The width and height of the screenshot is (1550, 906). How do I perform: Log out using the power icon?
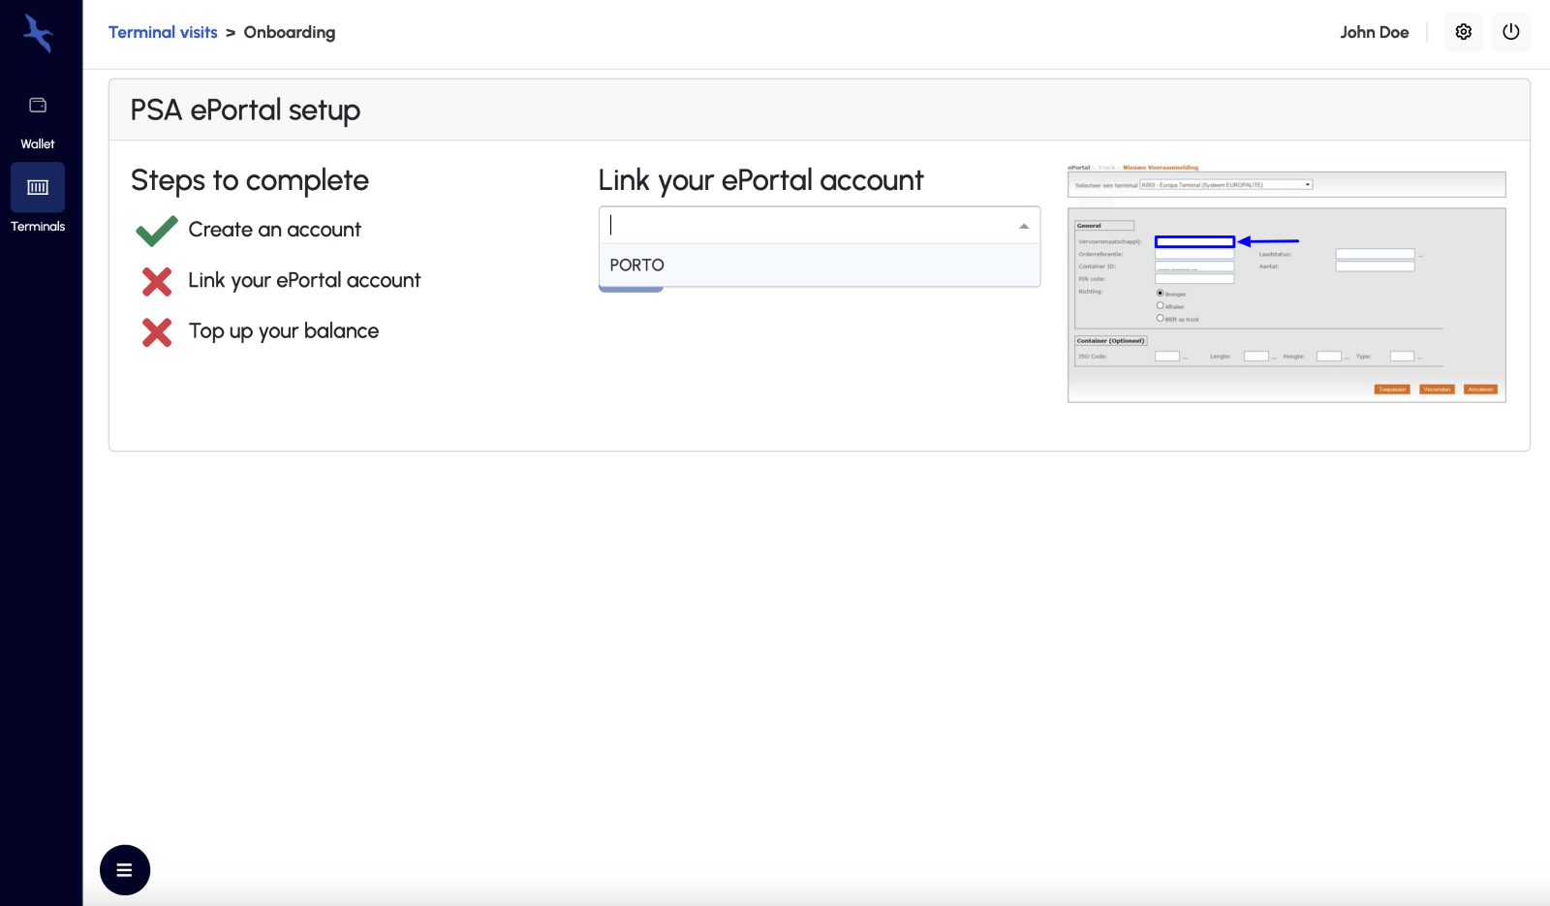point(1510,32)
